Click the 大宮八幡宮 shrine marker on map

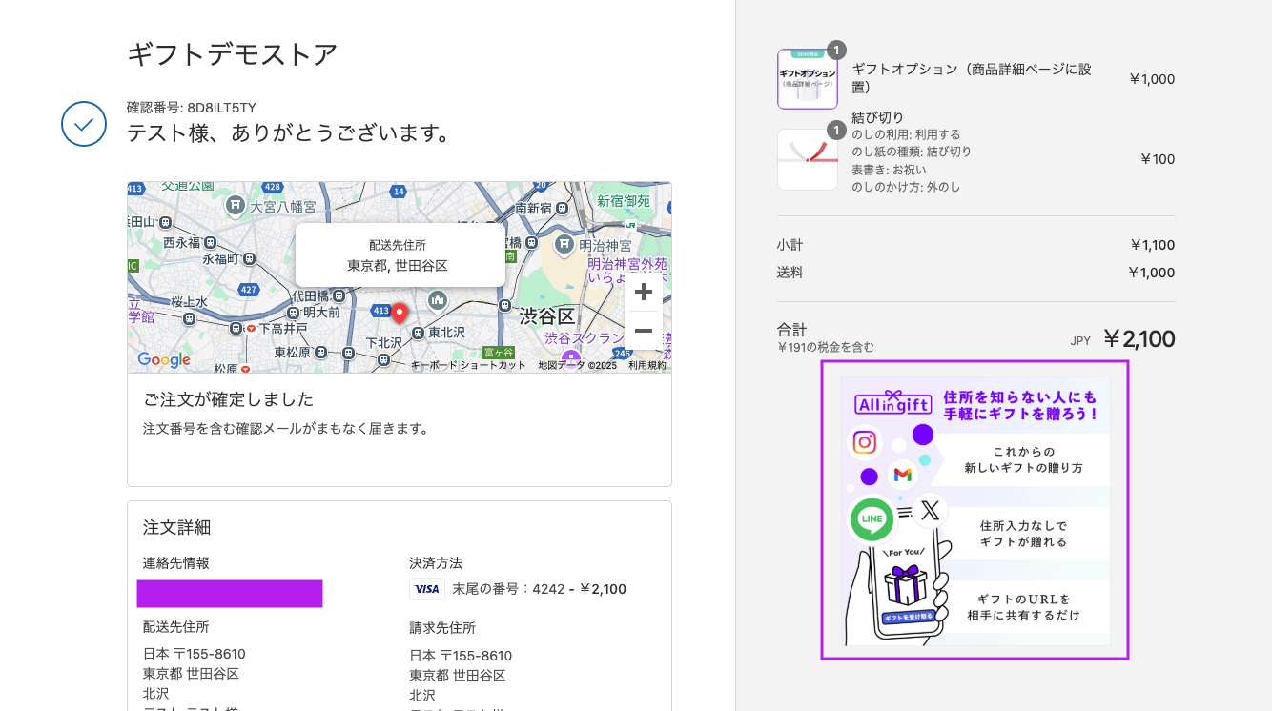point(235,205)
